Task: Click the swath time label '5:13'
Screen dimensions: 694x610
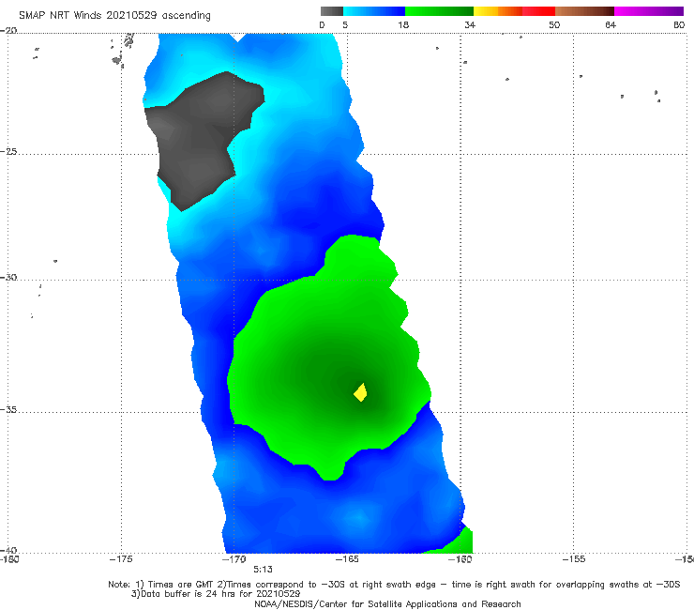Action: point(263,570)
